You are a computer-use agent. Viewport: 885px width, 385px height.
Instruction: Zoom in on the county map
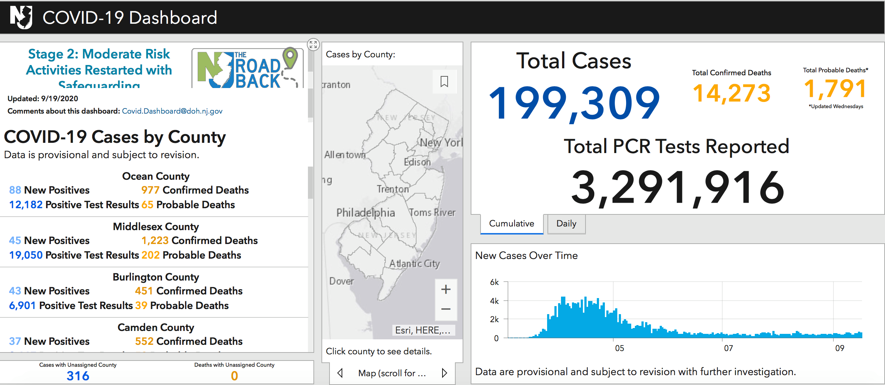[x=446, y=289]
